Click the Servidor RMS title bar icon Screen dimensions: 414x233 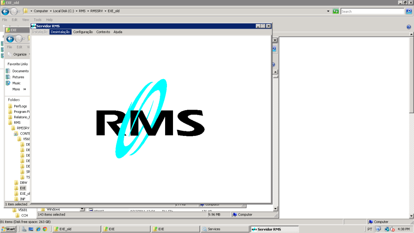pyautogui.click(x=34, y=26)
